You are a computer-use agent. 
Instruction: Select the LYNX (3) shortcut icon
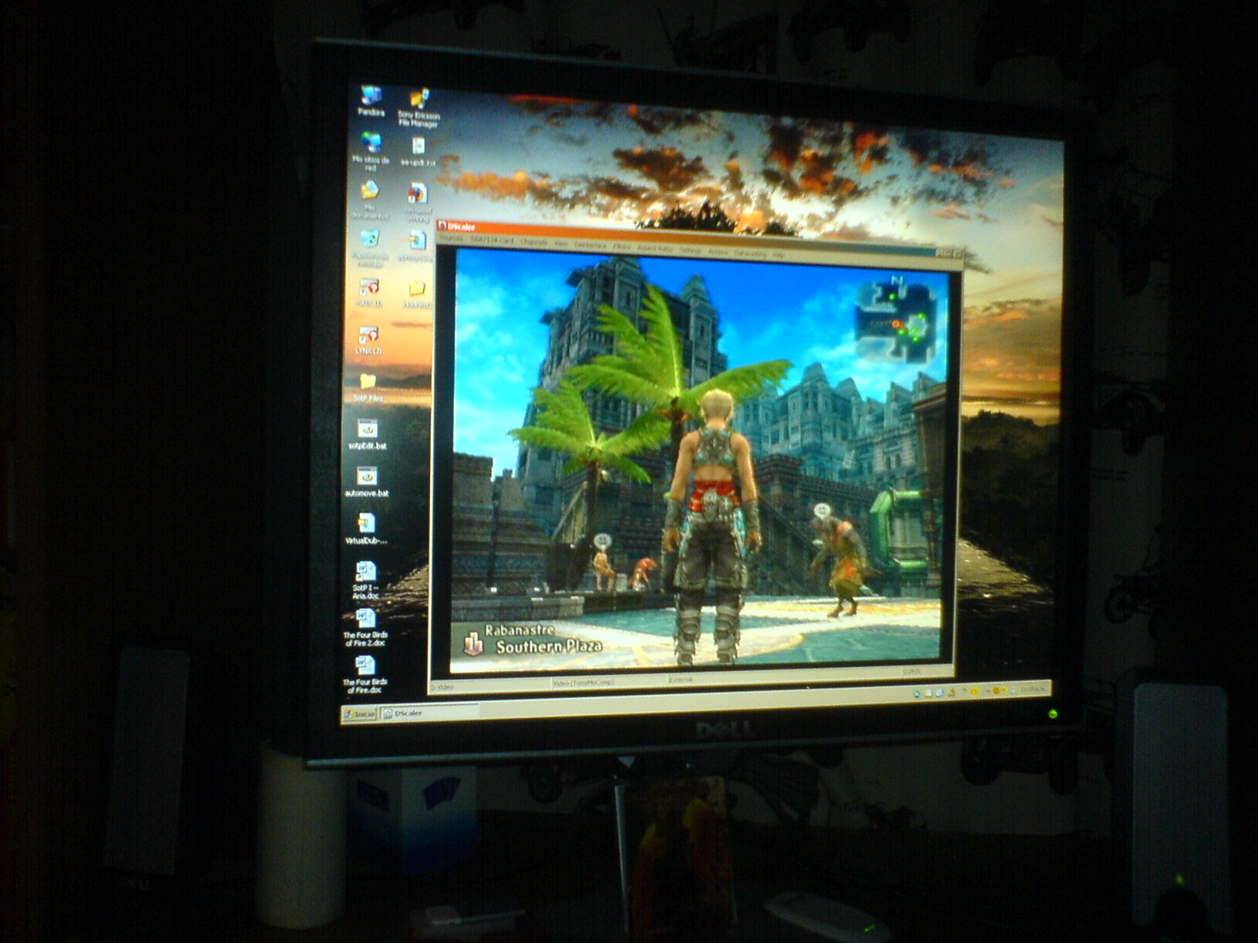[x=368, y=341]
